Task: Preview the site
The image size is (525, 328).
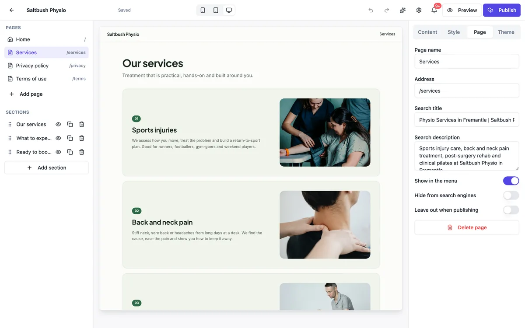Action: (x=462, y=10)
